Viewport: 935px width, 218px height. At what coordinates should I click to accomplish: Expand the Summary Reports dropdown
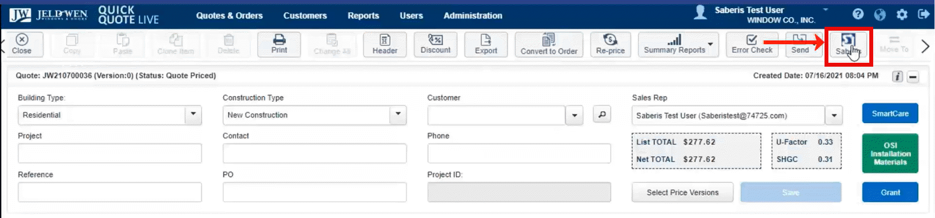click(711, 44)
